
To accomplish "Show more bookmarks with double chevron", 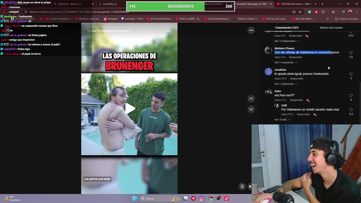I will point(327,19).
